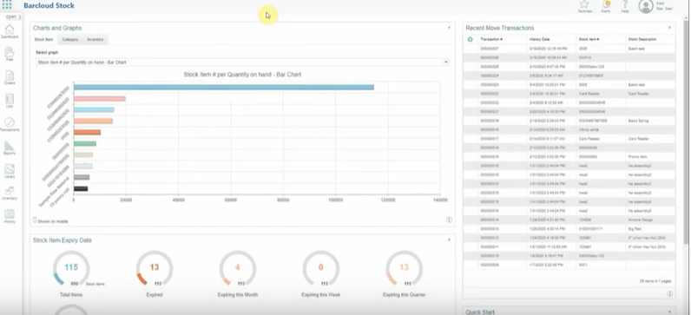This screenshot has width=691, height=315.
Task: Switch to the Category chart tab
Action: (x=70, y=40)
